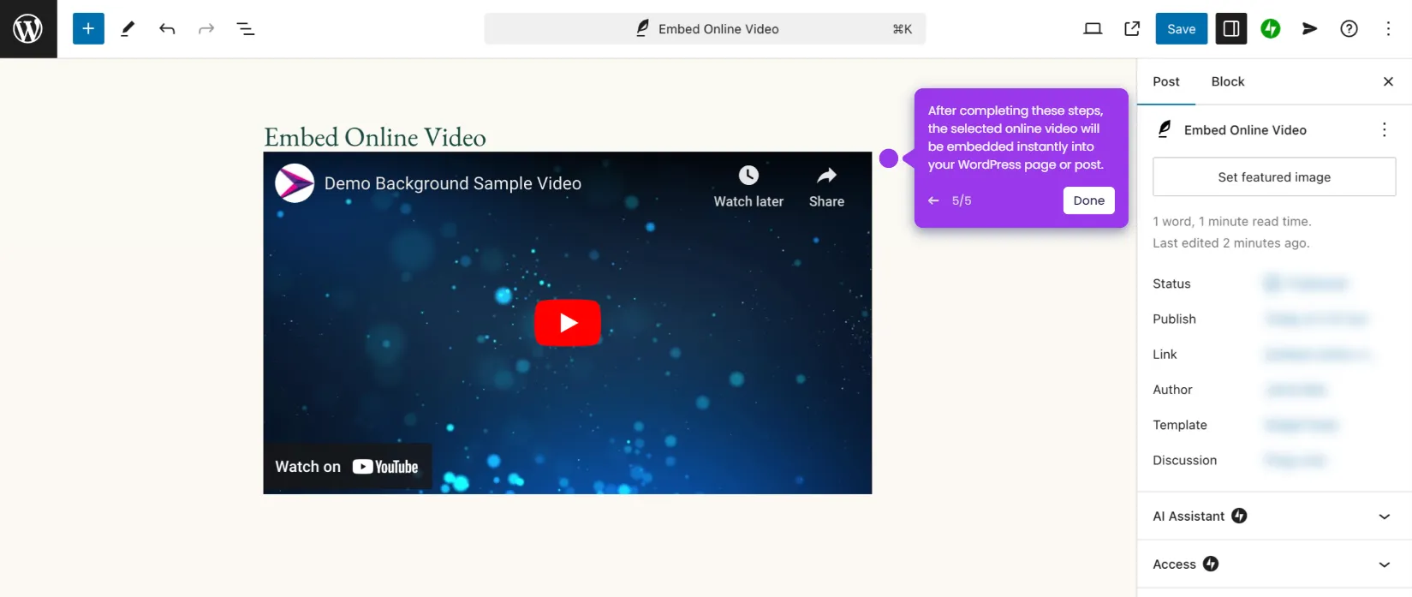Click the blurred Status value
The width and height of the screenshot is (1412, 597).
[x=1306, y=284]
